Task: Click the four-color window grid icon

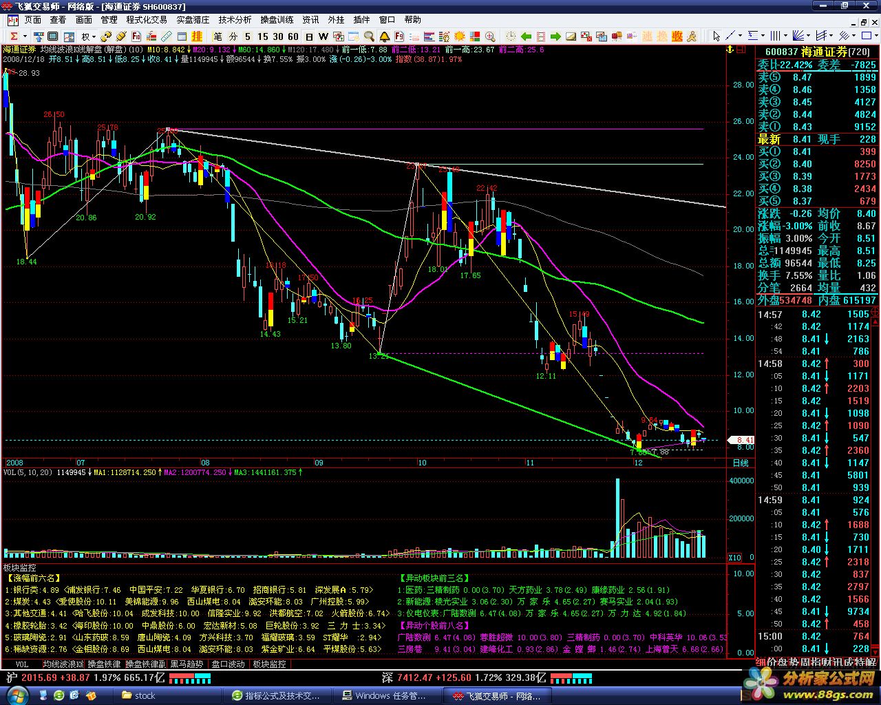Action: click(475, 36)
